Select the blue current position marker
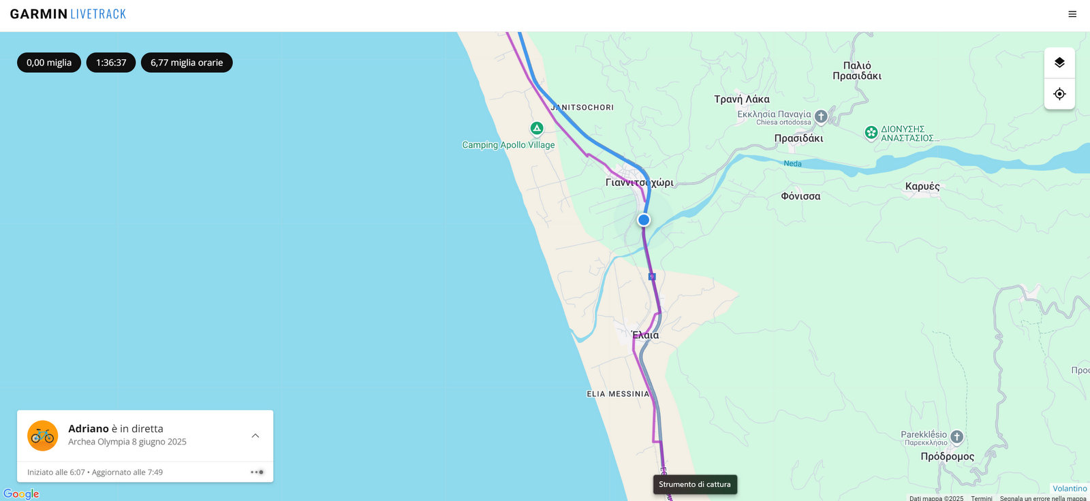 [644, 220]
